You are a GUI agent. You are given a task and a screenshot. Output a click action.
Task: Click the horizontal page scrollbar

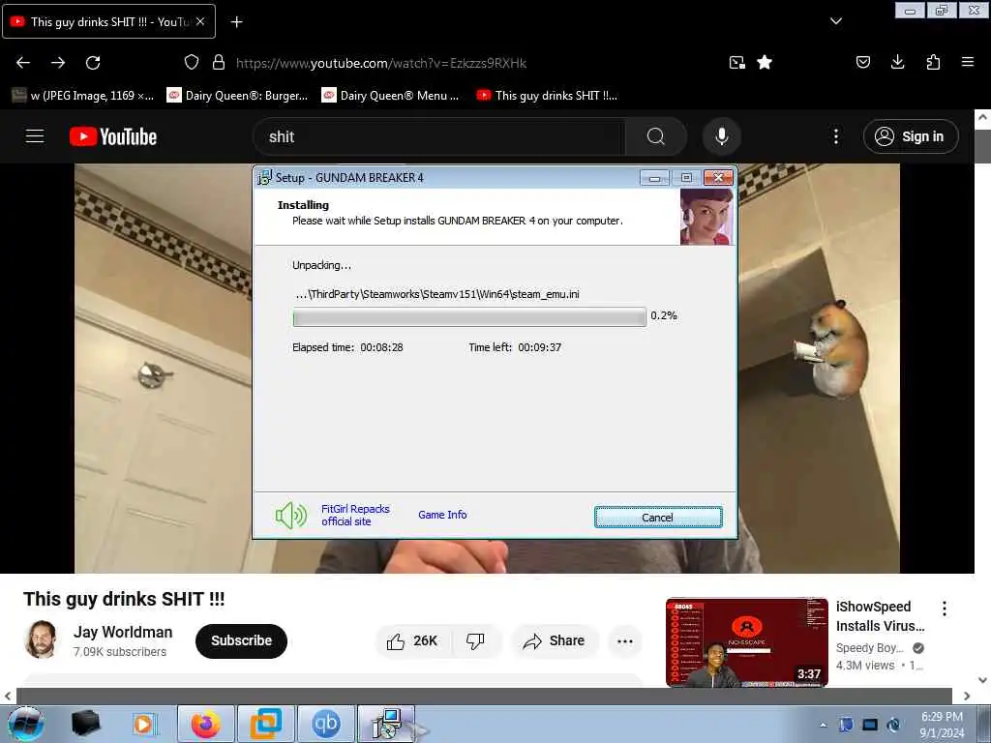point(484,696)
